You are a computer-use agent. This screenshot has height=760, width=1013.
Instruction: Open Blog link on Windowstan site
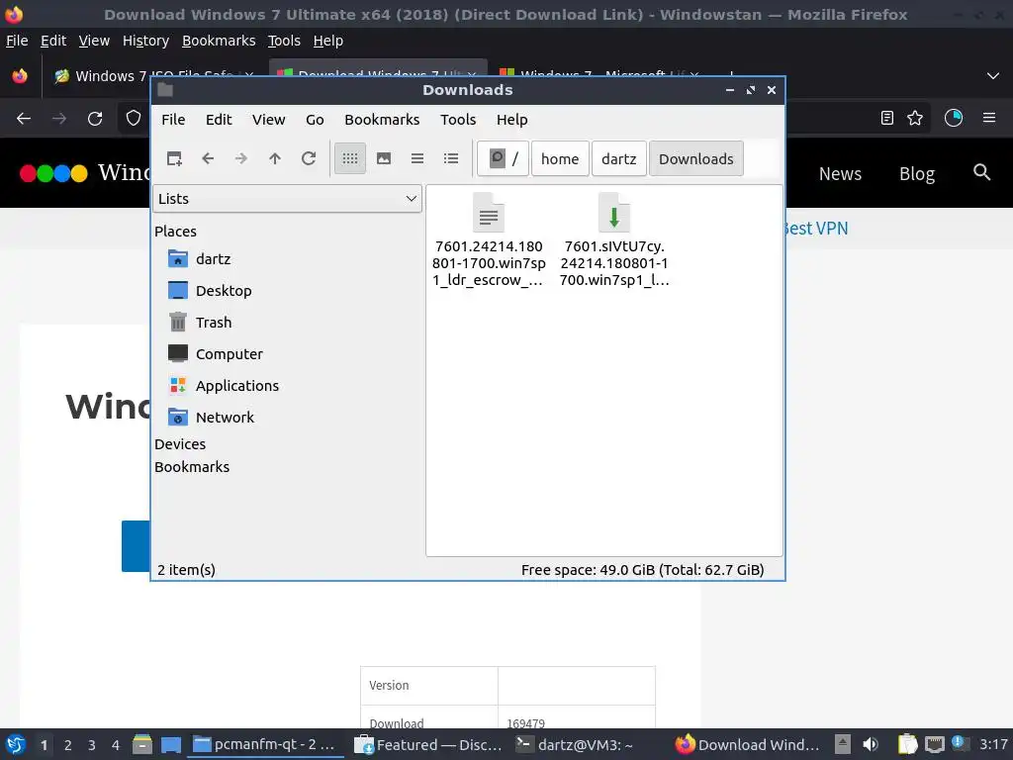(x=917, y=174)
